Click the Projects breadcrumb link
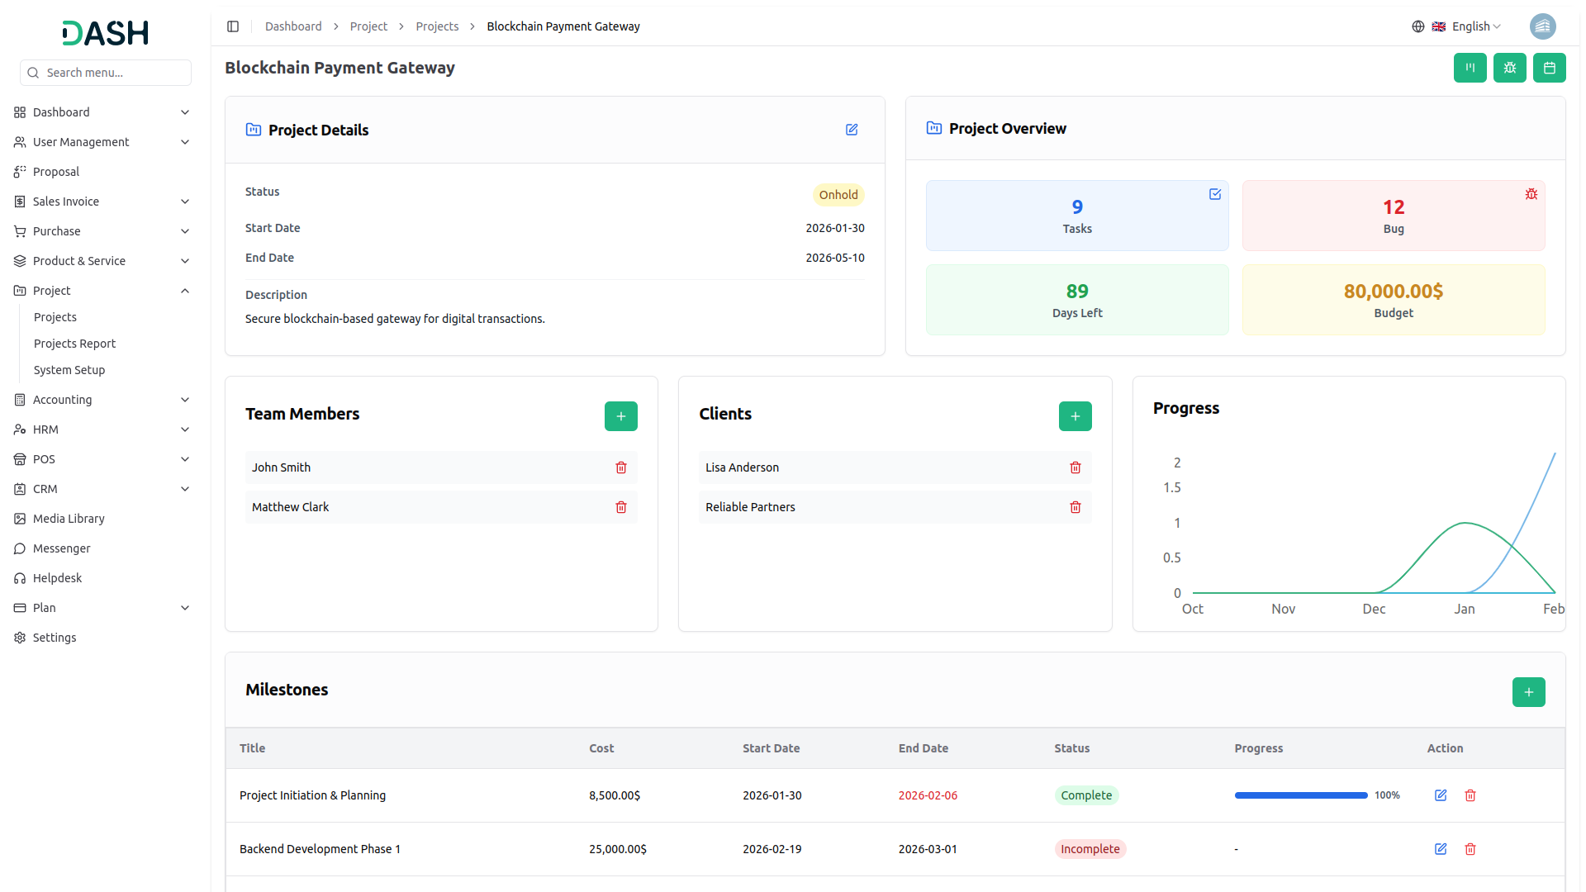This screenshot has width=1586, height=892. 437,26
